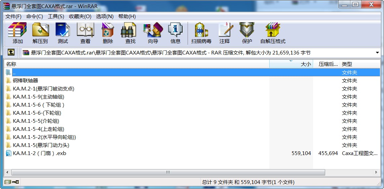Image resolution: width=384 pixels, height=189 pixels.
Task: Sort by the 大小 column header
Action: click(x=291, y=64)
